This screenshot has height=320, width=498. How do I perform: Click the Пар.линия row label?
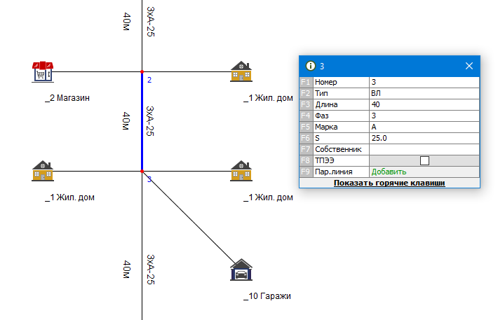[333, 172]
